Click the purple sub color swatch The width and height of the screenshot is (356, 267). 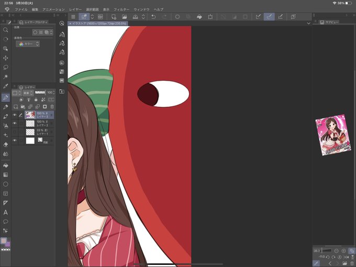[8, 244]
